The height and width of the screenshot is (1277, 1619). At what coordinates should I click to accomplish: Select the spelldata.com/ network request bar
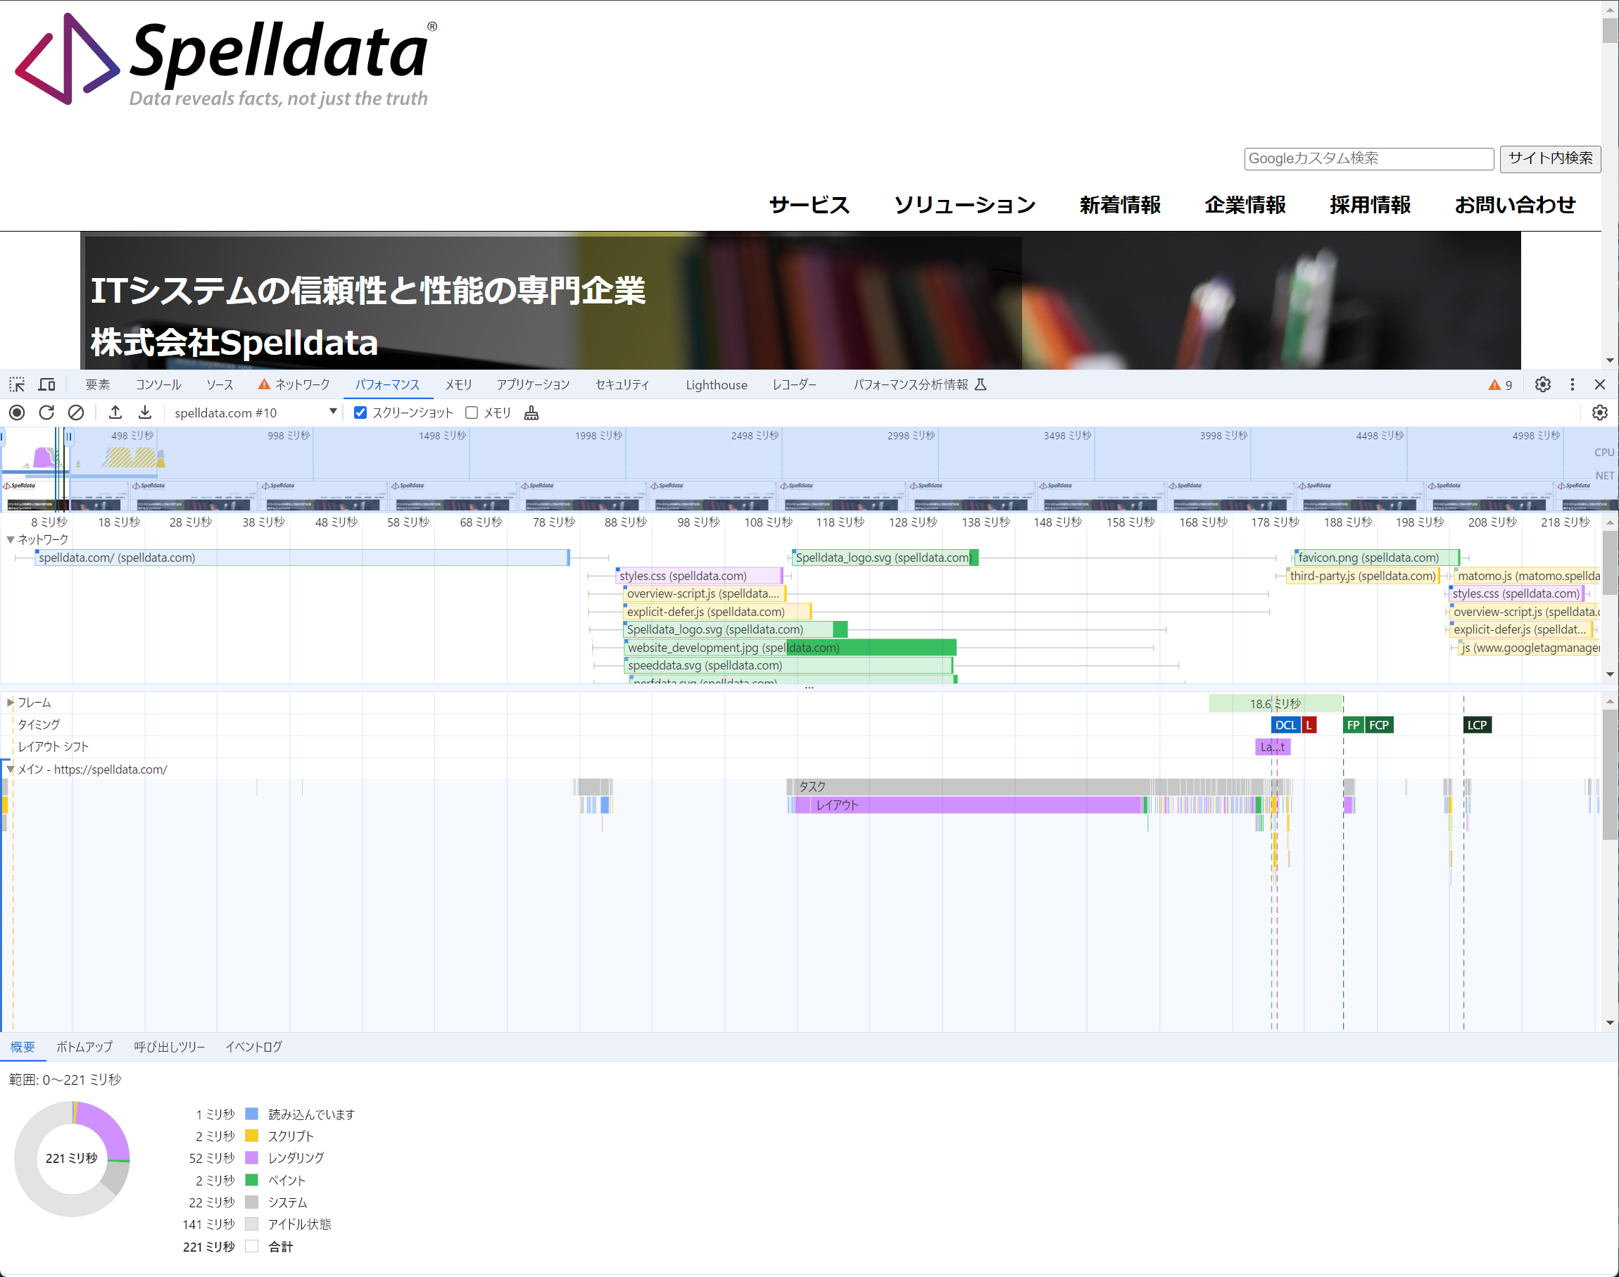(302, 558)
